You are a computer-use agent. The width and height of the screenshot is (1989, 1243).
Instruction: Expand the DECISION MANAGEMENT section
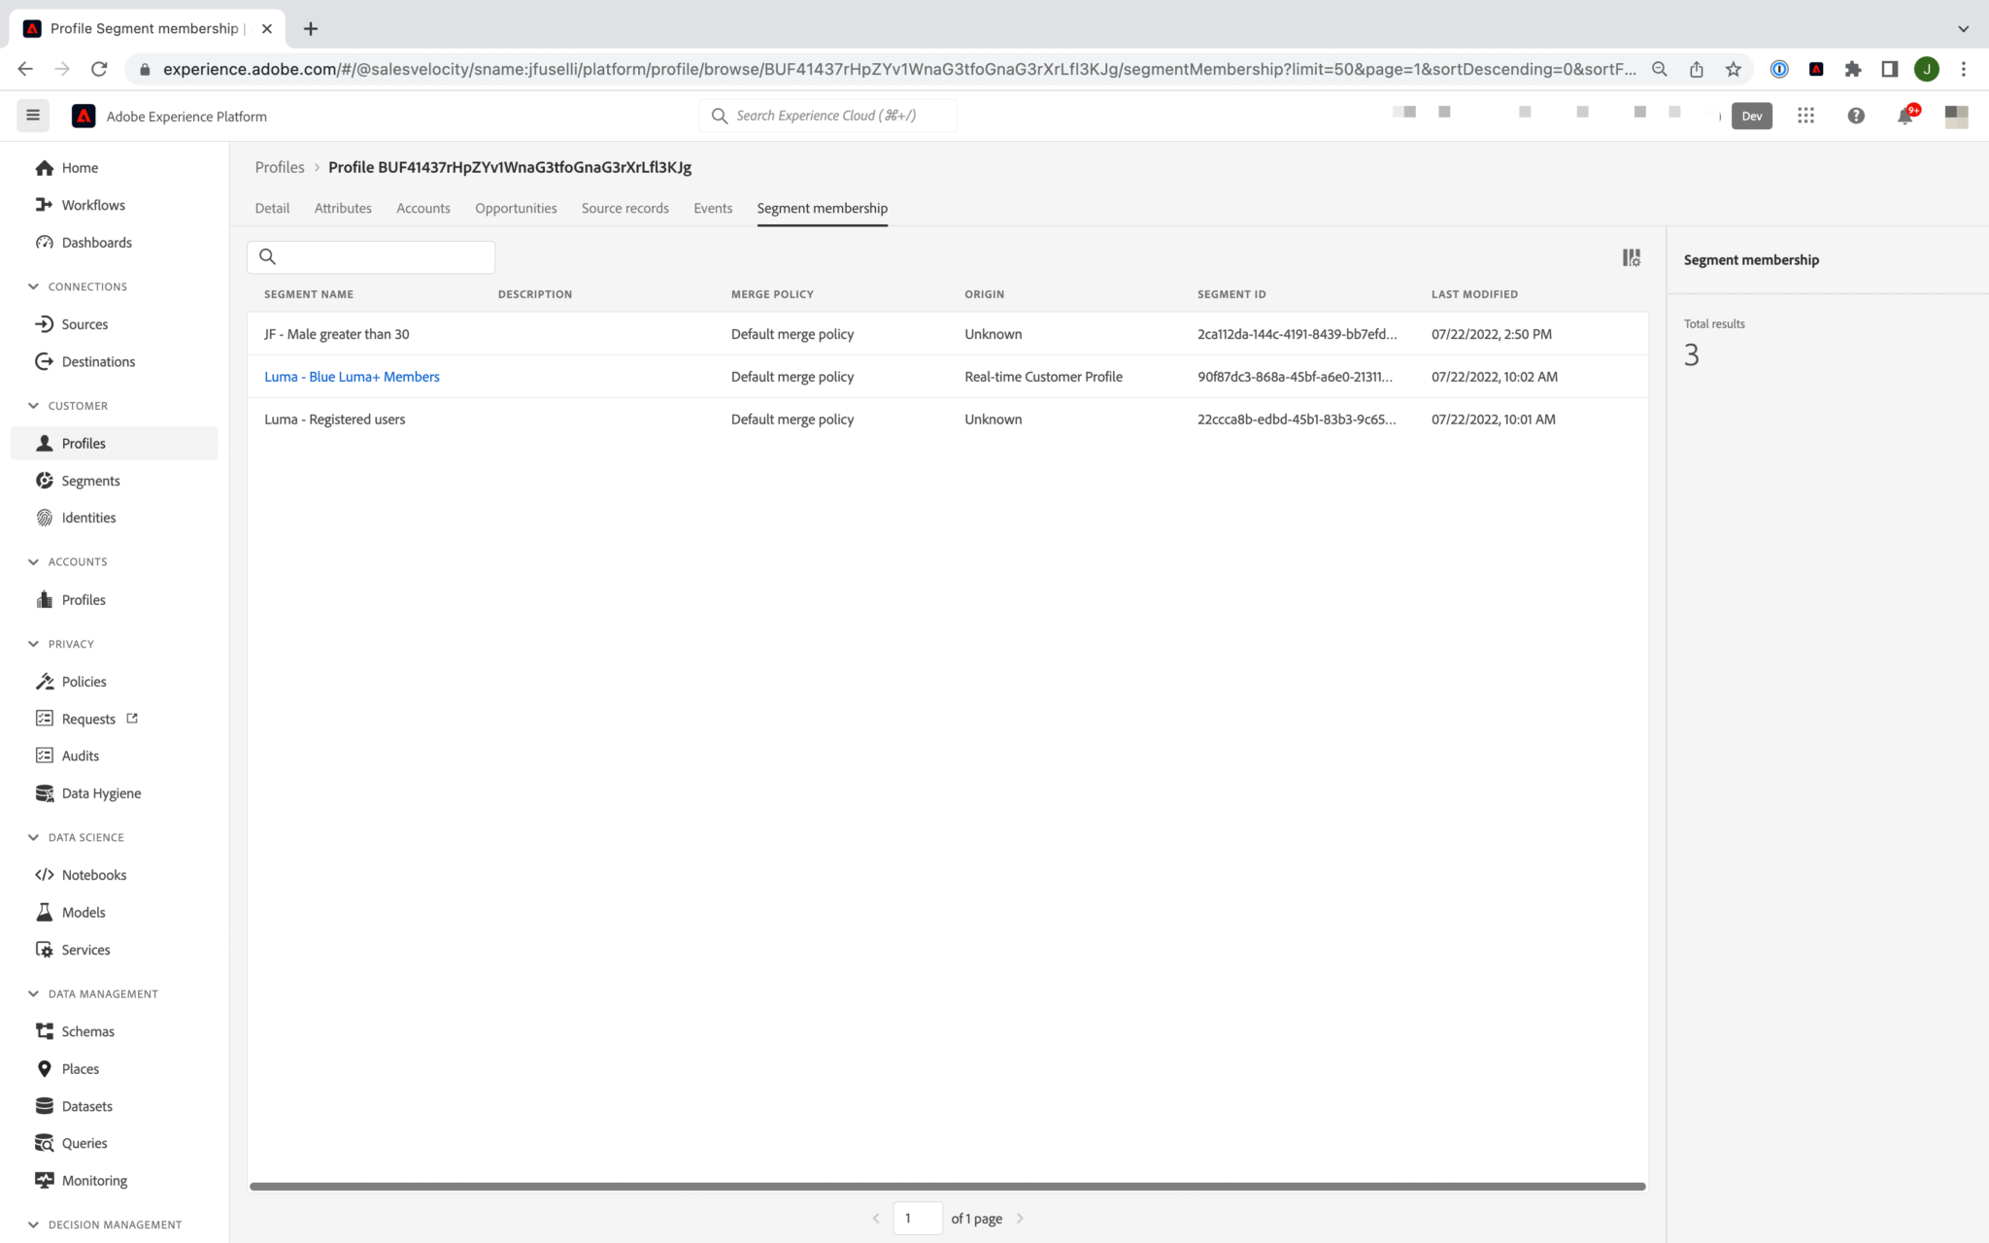pos(34,1224)
